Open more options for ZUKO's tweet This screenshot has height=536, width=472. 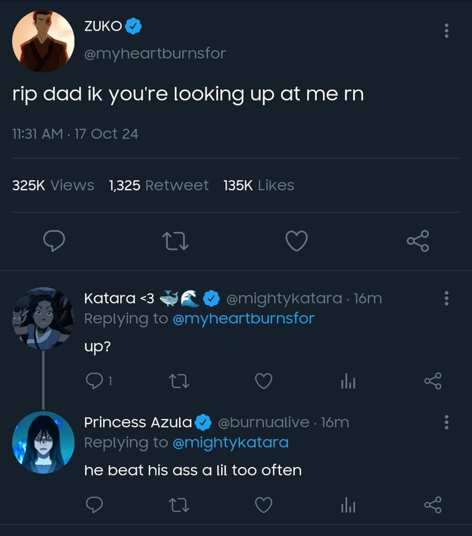(x=447, y=31)
